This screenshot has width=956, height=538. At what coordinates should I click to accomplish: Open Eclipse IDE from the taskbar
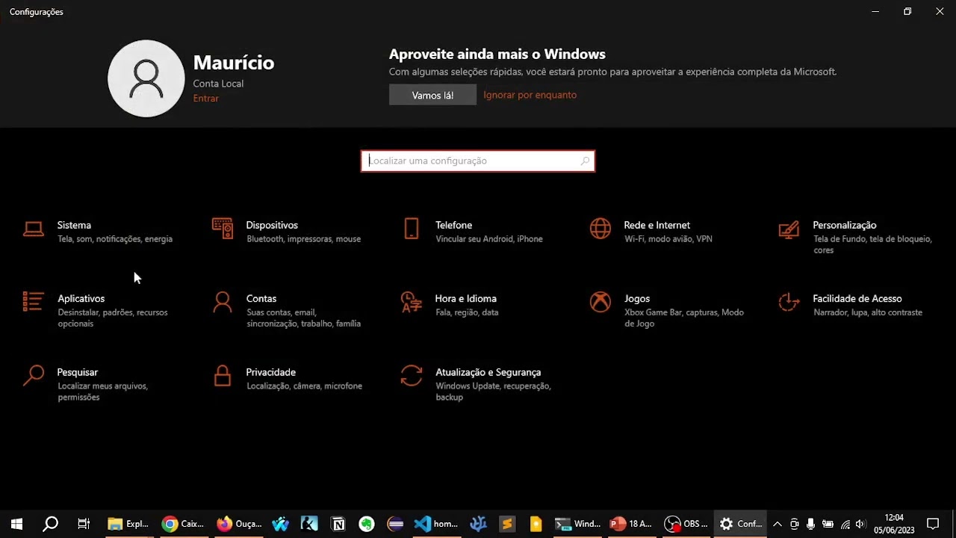pyautogui.click(x=395, y=524)
